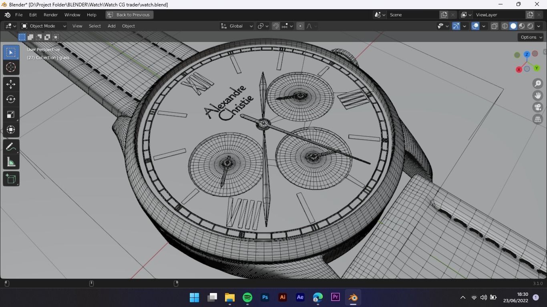Set selection mode to new (first square icon)
Screen dimensions: 547x307
(x=22, y=37)
